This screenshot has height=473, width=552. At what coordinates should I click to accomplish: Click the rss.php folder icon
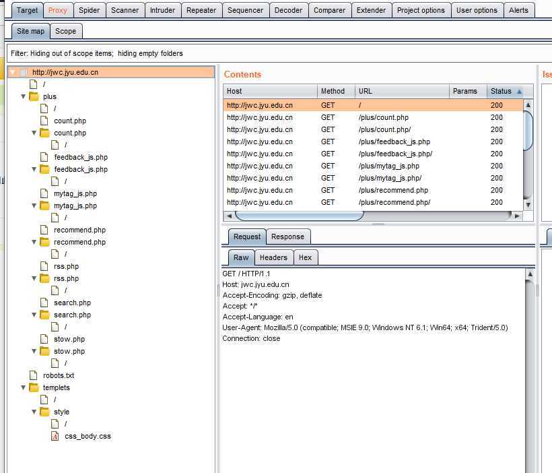(44, 278)
